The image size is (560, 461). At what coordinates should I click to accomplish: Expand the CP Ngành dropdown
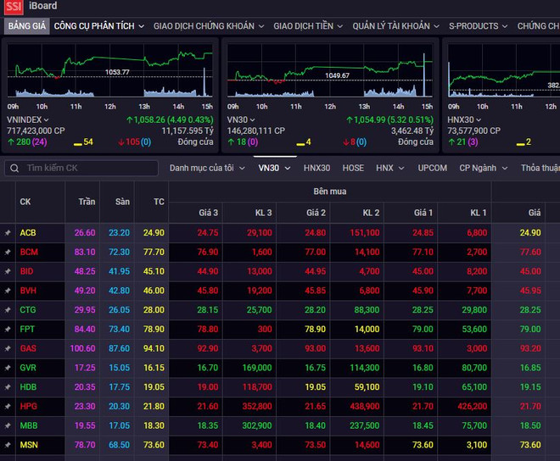(483, 168)
